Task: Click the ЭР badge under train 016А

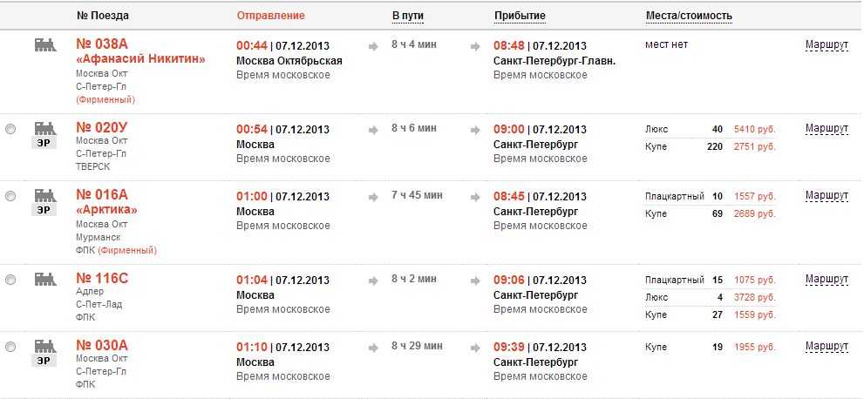Action: pos(44,210)
